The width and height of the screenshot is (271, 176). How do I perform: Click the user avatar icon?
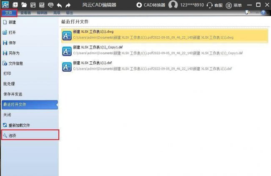point(173,5)
